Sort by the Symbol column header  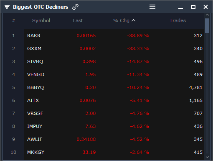(x=41, y=20)
